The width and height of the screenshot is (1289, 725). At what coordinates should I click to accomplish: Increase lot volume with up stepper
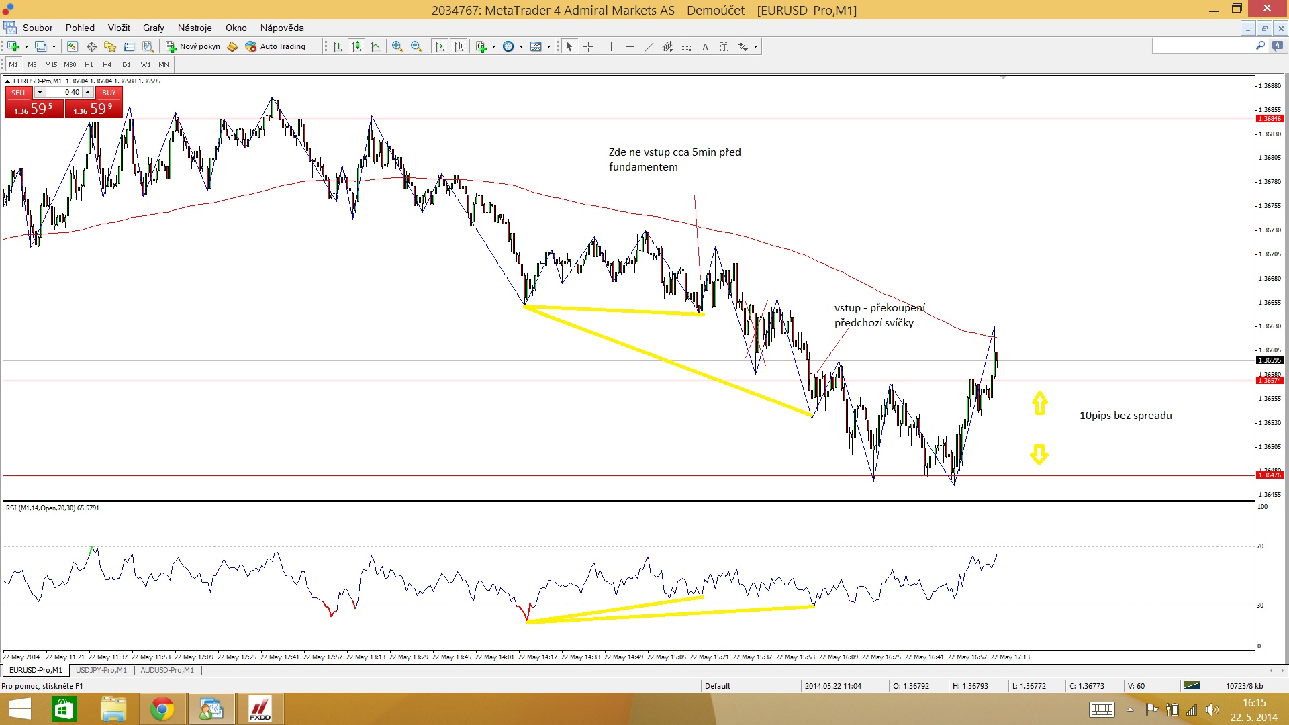point(87,92)
